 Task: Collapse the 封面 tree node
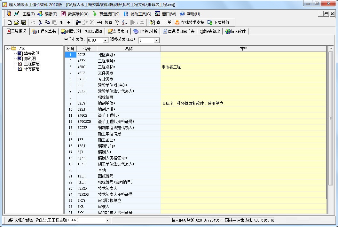[8, 48]
